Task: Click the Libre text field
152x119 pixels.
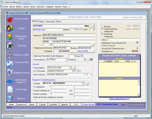Action: 123,40
